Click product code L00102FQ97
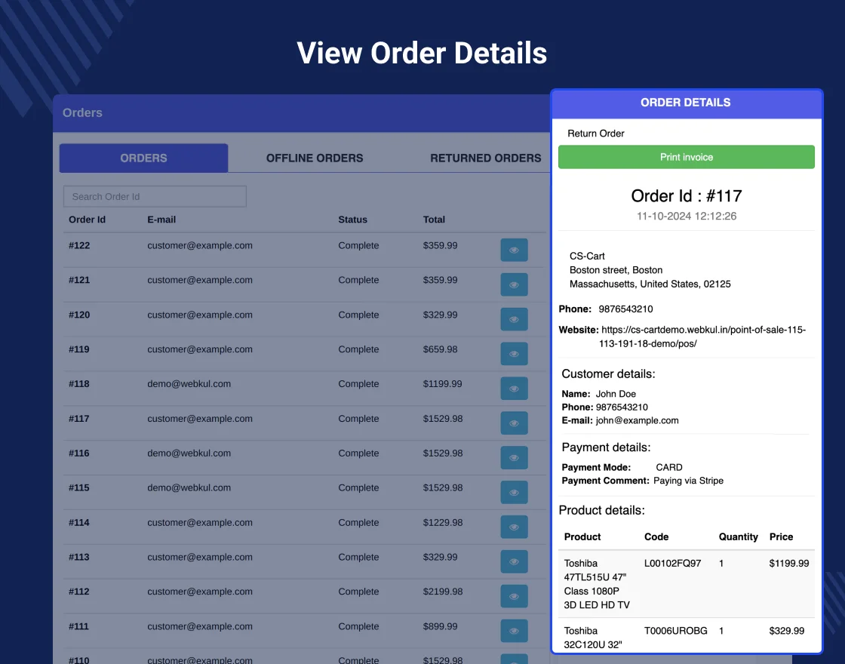 tap(672, 563)
